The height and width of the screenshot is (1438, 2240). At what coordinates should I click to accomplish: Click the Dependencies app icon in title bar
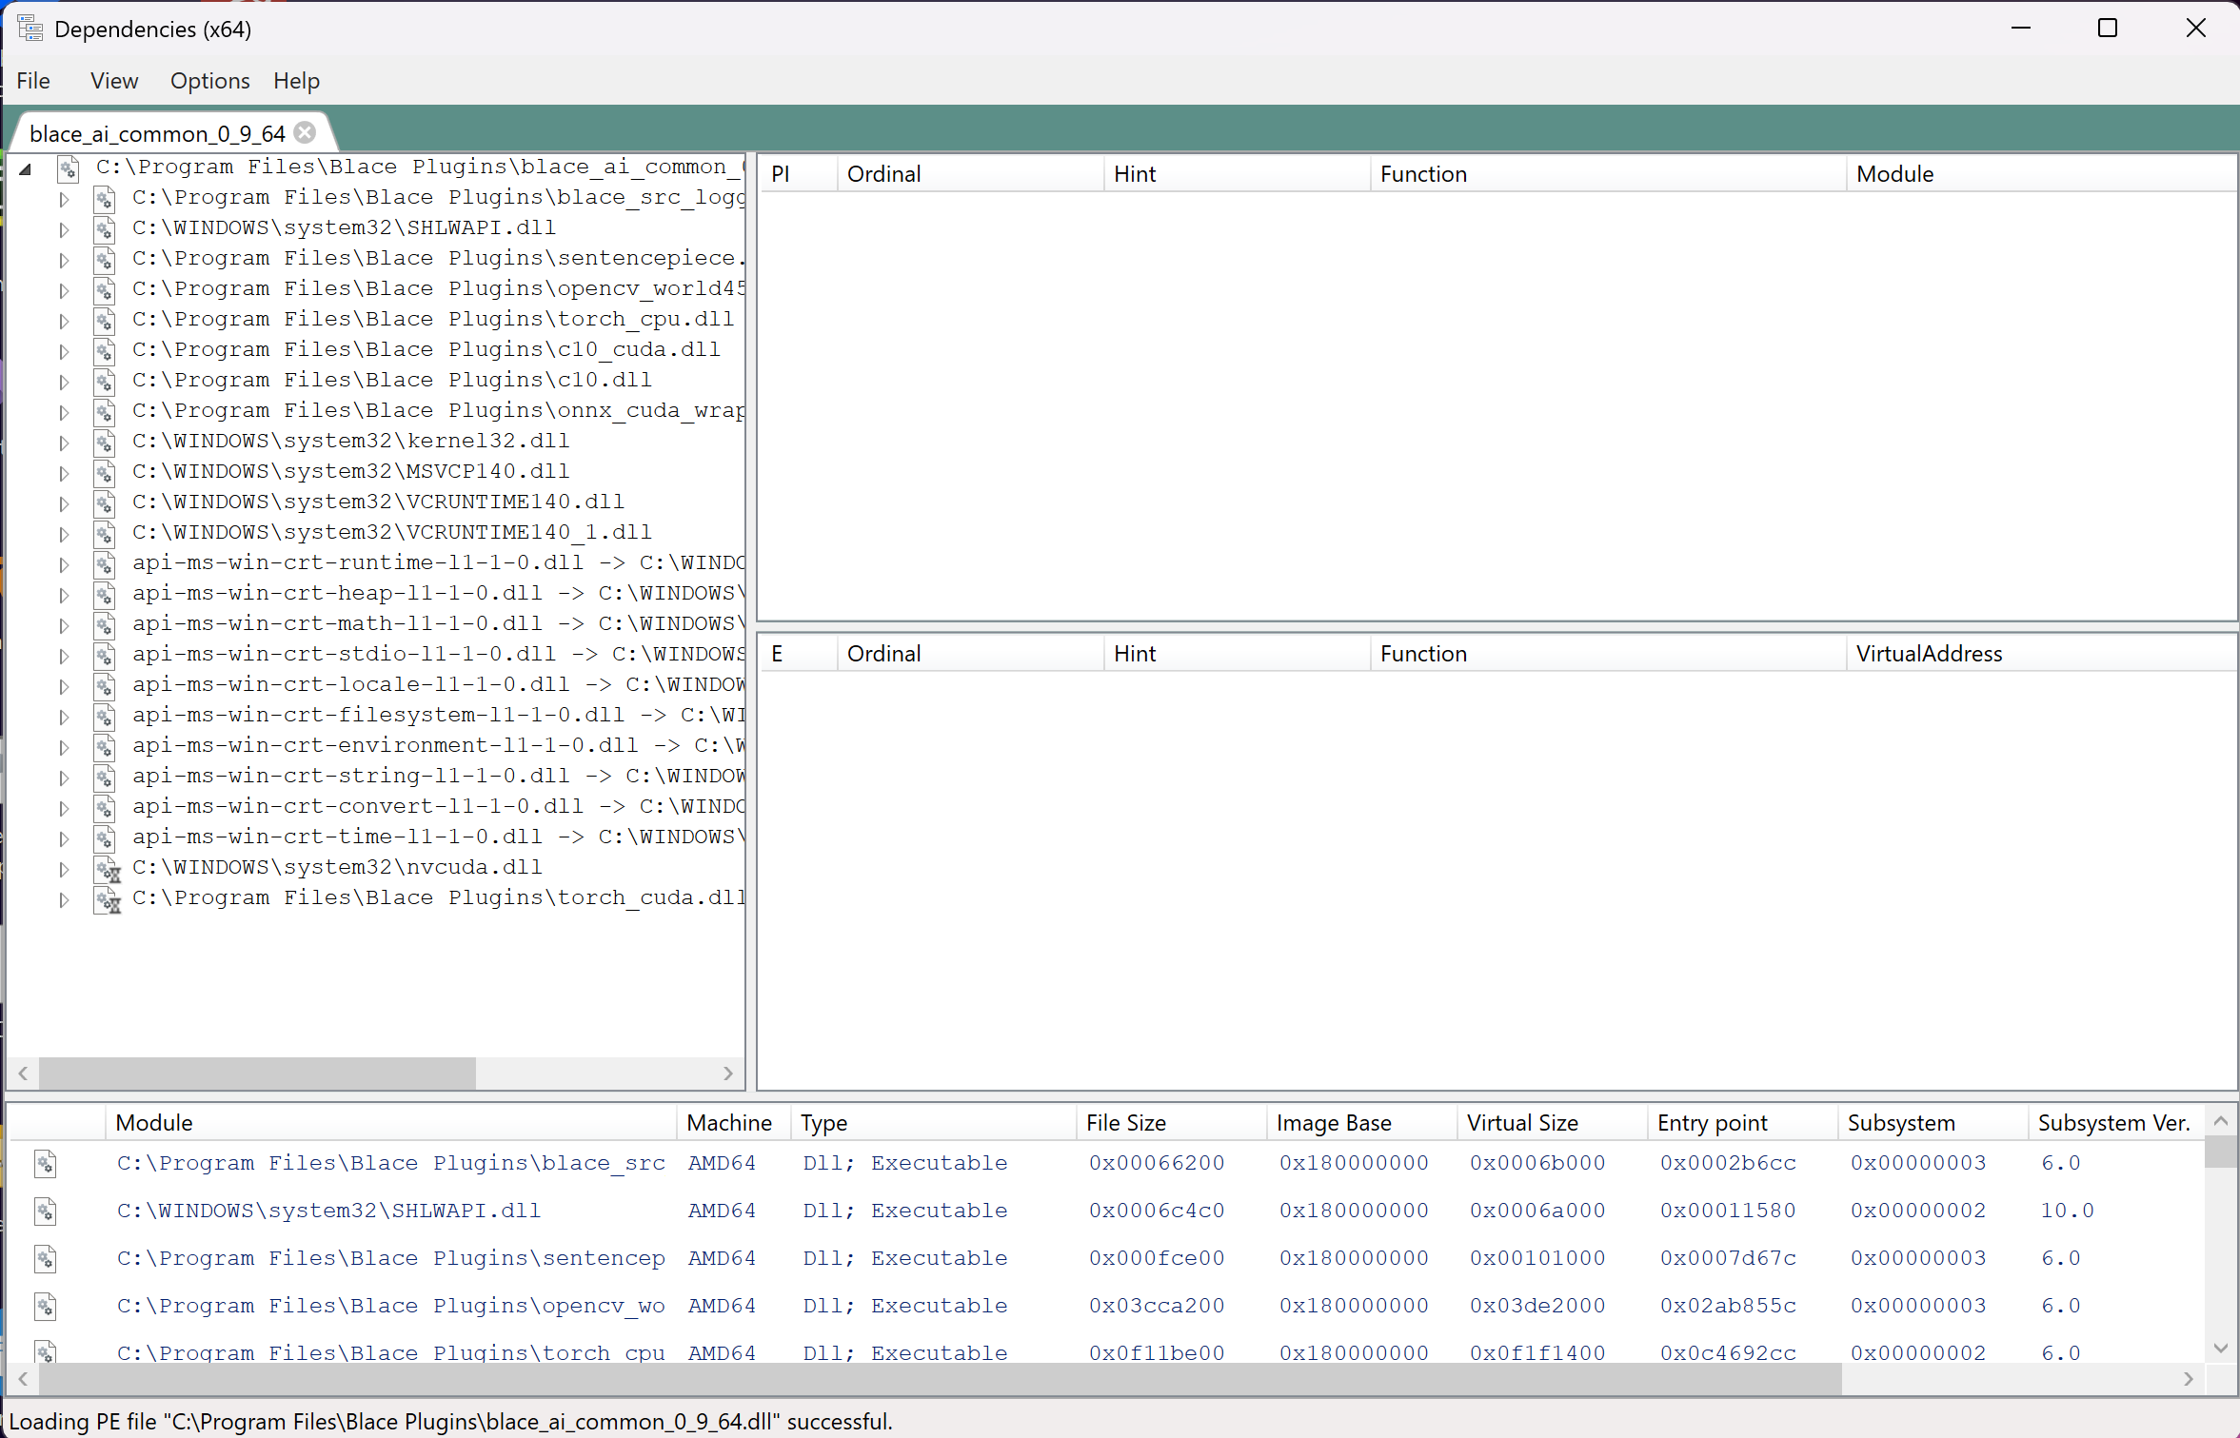[x=30, y=29]
